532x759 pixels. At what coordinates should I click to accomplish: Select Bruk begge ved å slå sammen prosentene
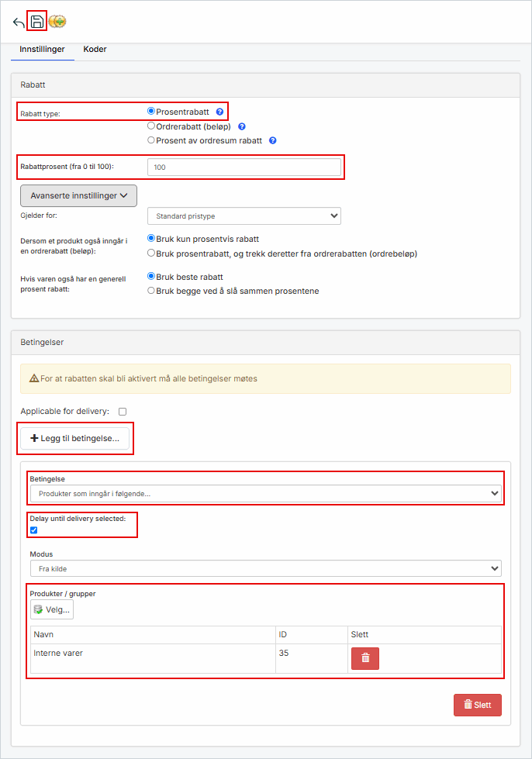[x=151, y=291]
